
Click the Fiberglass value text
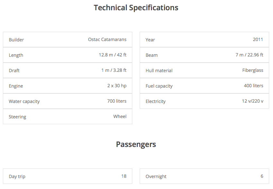pyautogui.click(x=253, y=70)
